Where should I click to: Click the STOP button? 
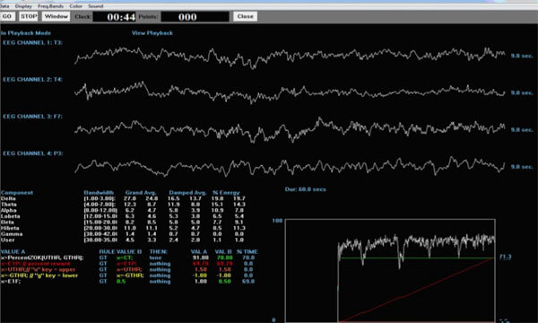(29, 16)
